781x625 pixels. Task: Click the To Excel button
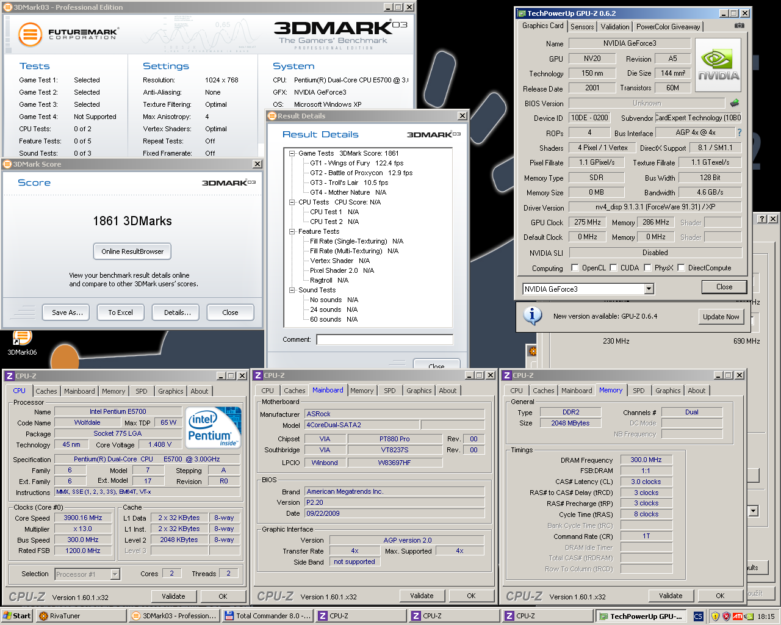120,312
